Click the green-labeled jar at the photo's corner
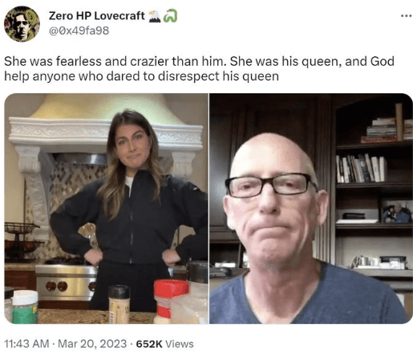 [x=25, y=307]
